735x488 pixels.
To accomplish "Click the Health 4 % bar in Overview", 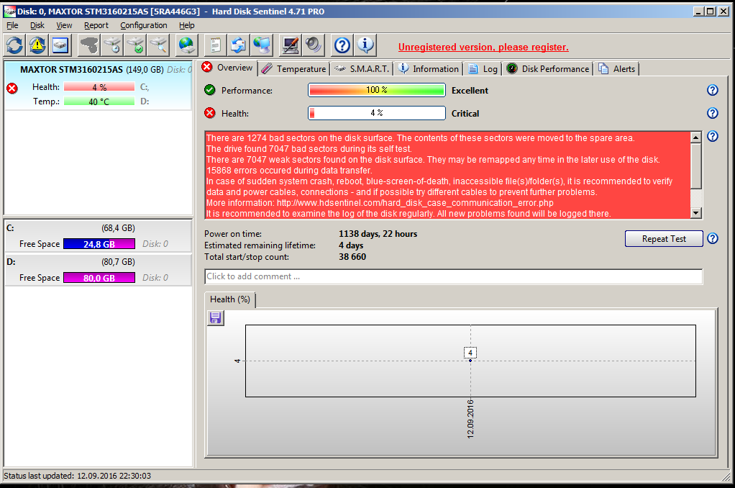I will [x=376, y=112].
